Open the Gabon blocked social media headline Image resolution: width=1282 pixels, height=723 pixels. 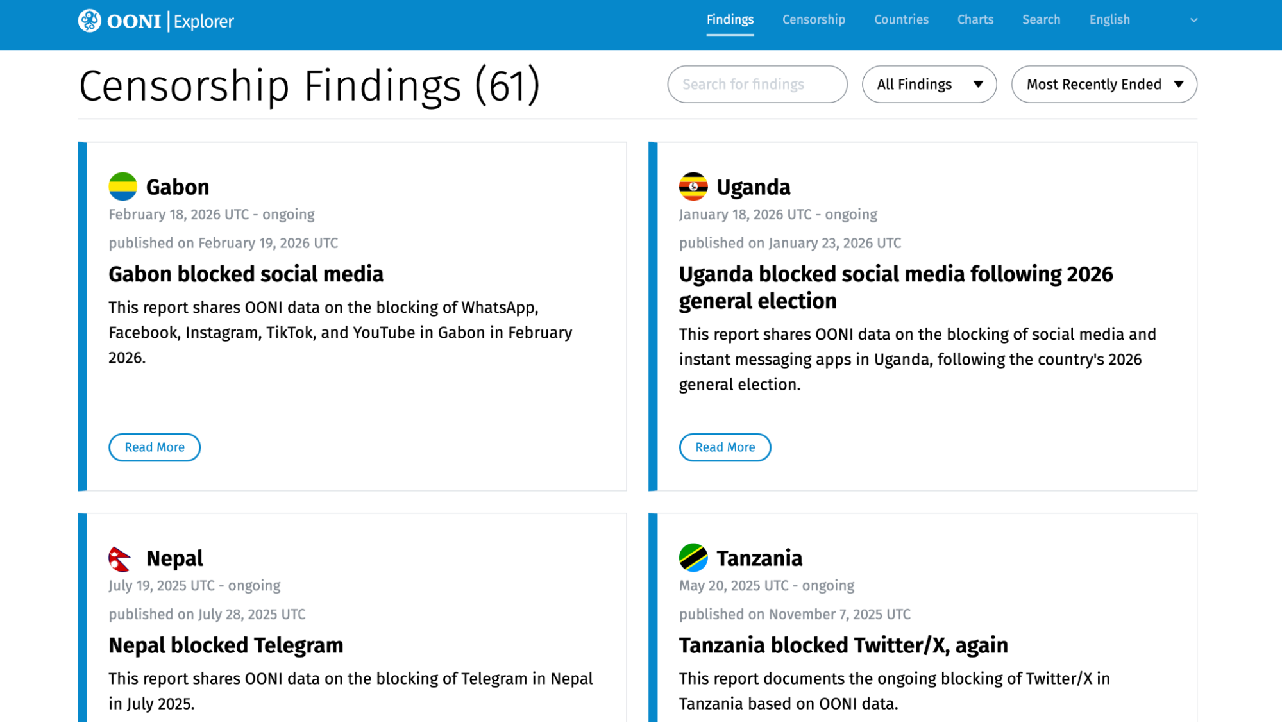246,274
